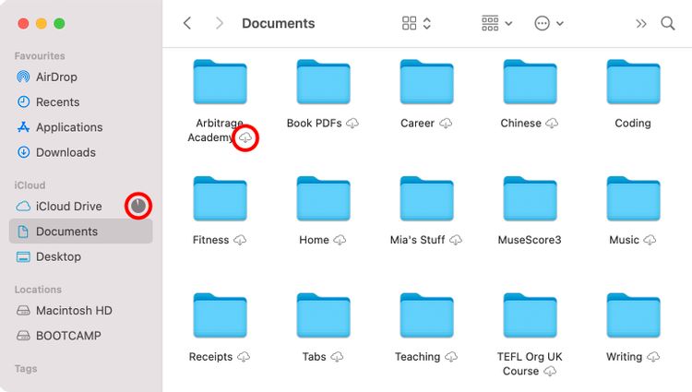Go forward with the right chevron button
This screenshot has height=392, width=692.
tap(219, 23)
